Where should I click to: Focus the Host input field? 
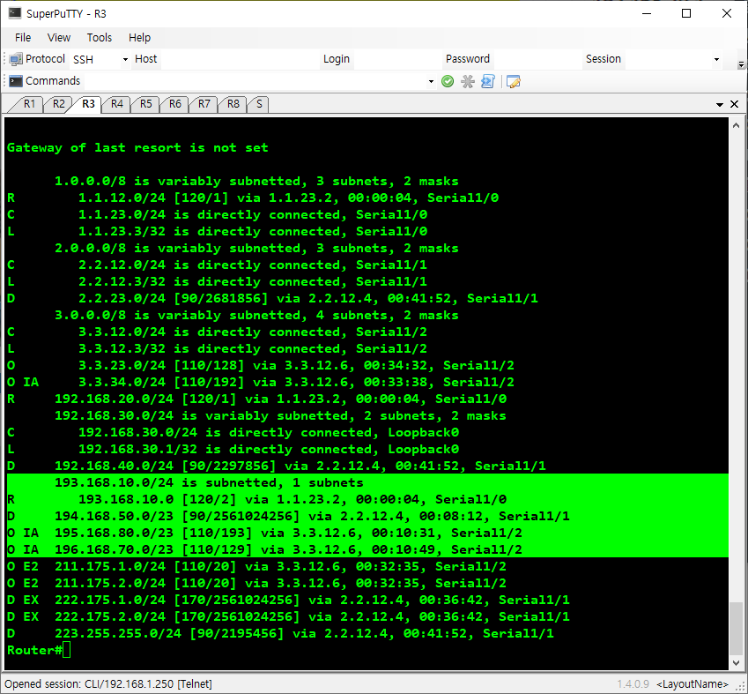pos(240,59)
